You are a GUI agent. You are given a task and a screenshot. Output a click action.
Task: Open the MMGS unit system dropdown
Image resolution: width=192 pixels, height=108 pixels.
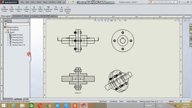click(177, 101)
